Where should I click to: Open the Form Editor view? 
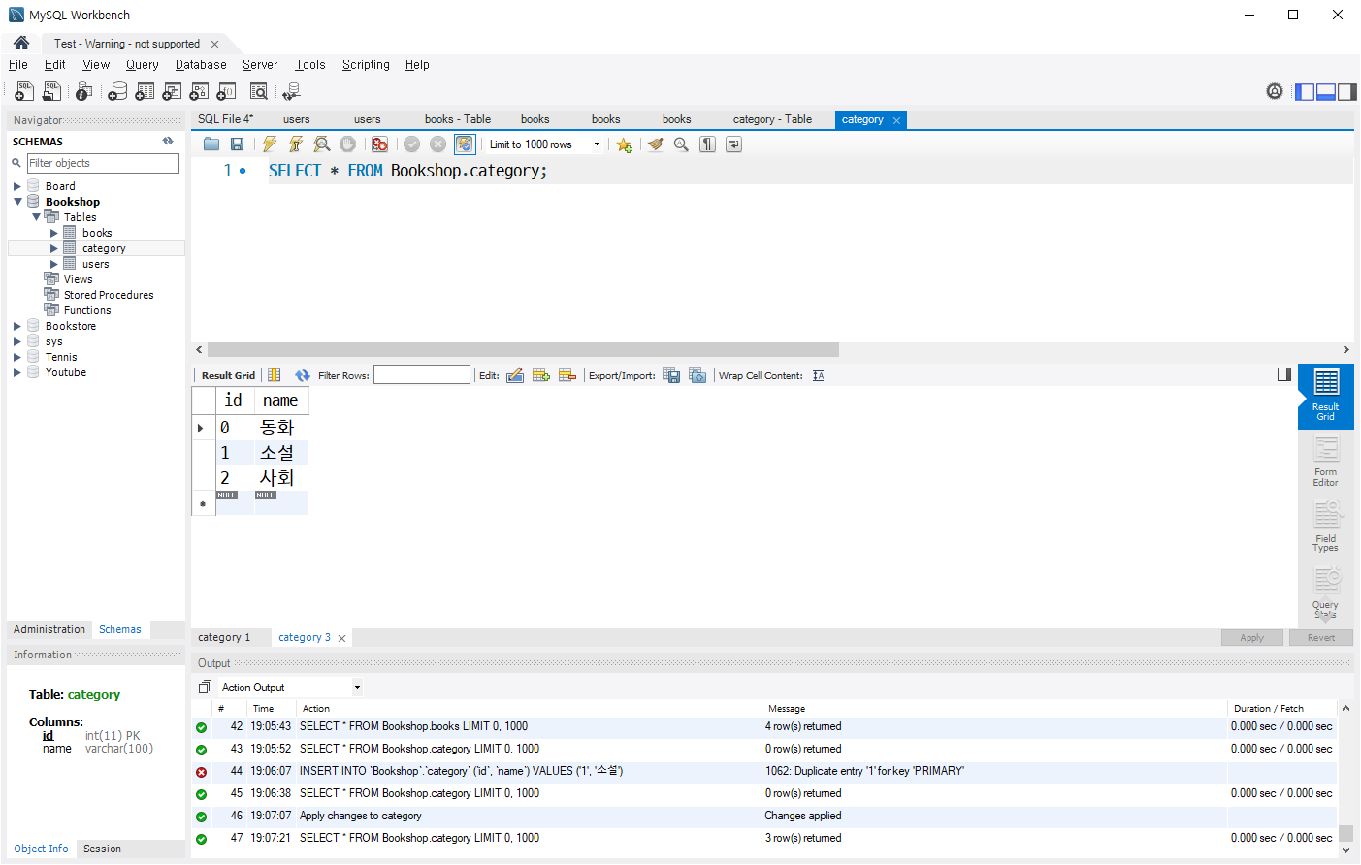1326,463
